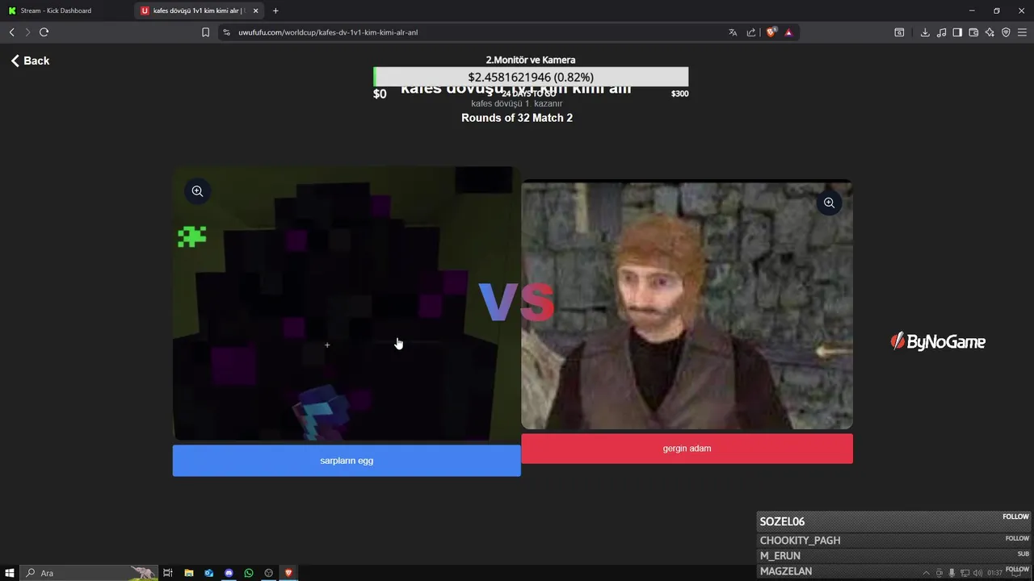1034x581 pixels.
Task: Vote for gergin adam red button
Action: pos(687,449)
